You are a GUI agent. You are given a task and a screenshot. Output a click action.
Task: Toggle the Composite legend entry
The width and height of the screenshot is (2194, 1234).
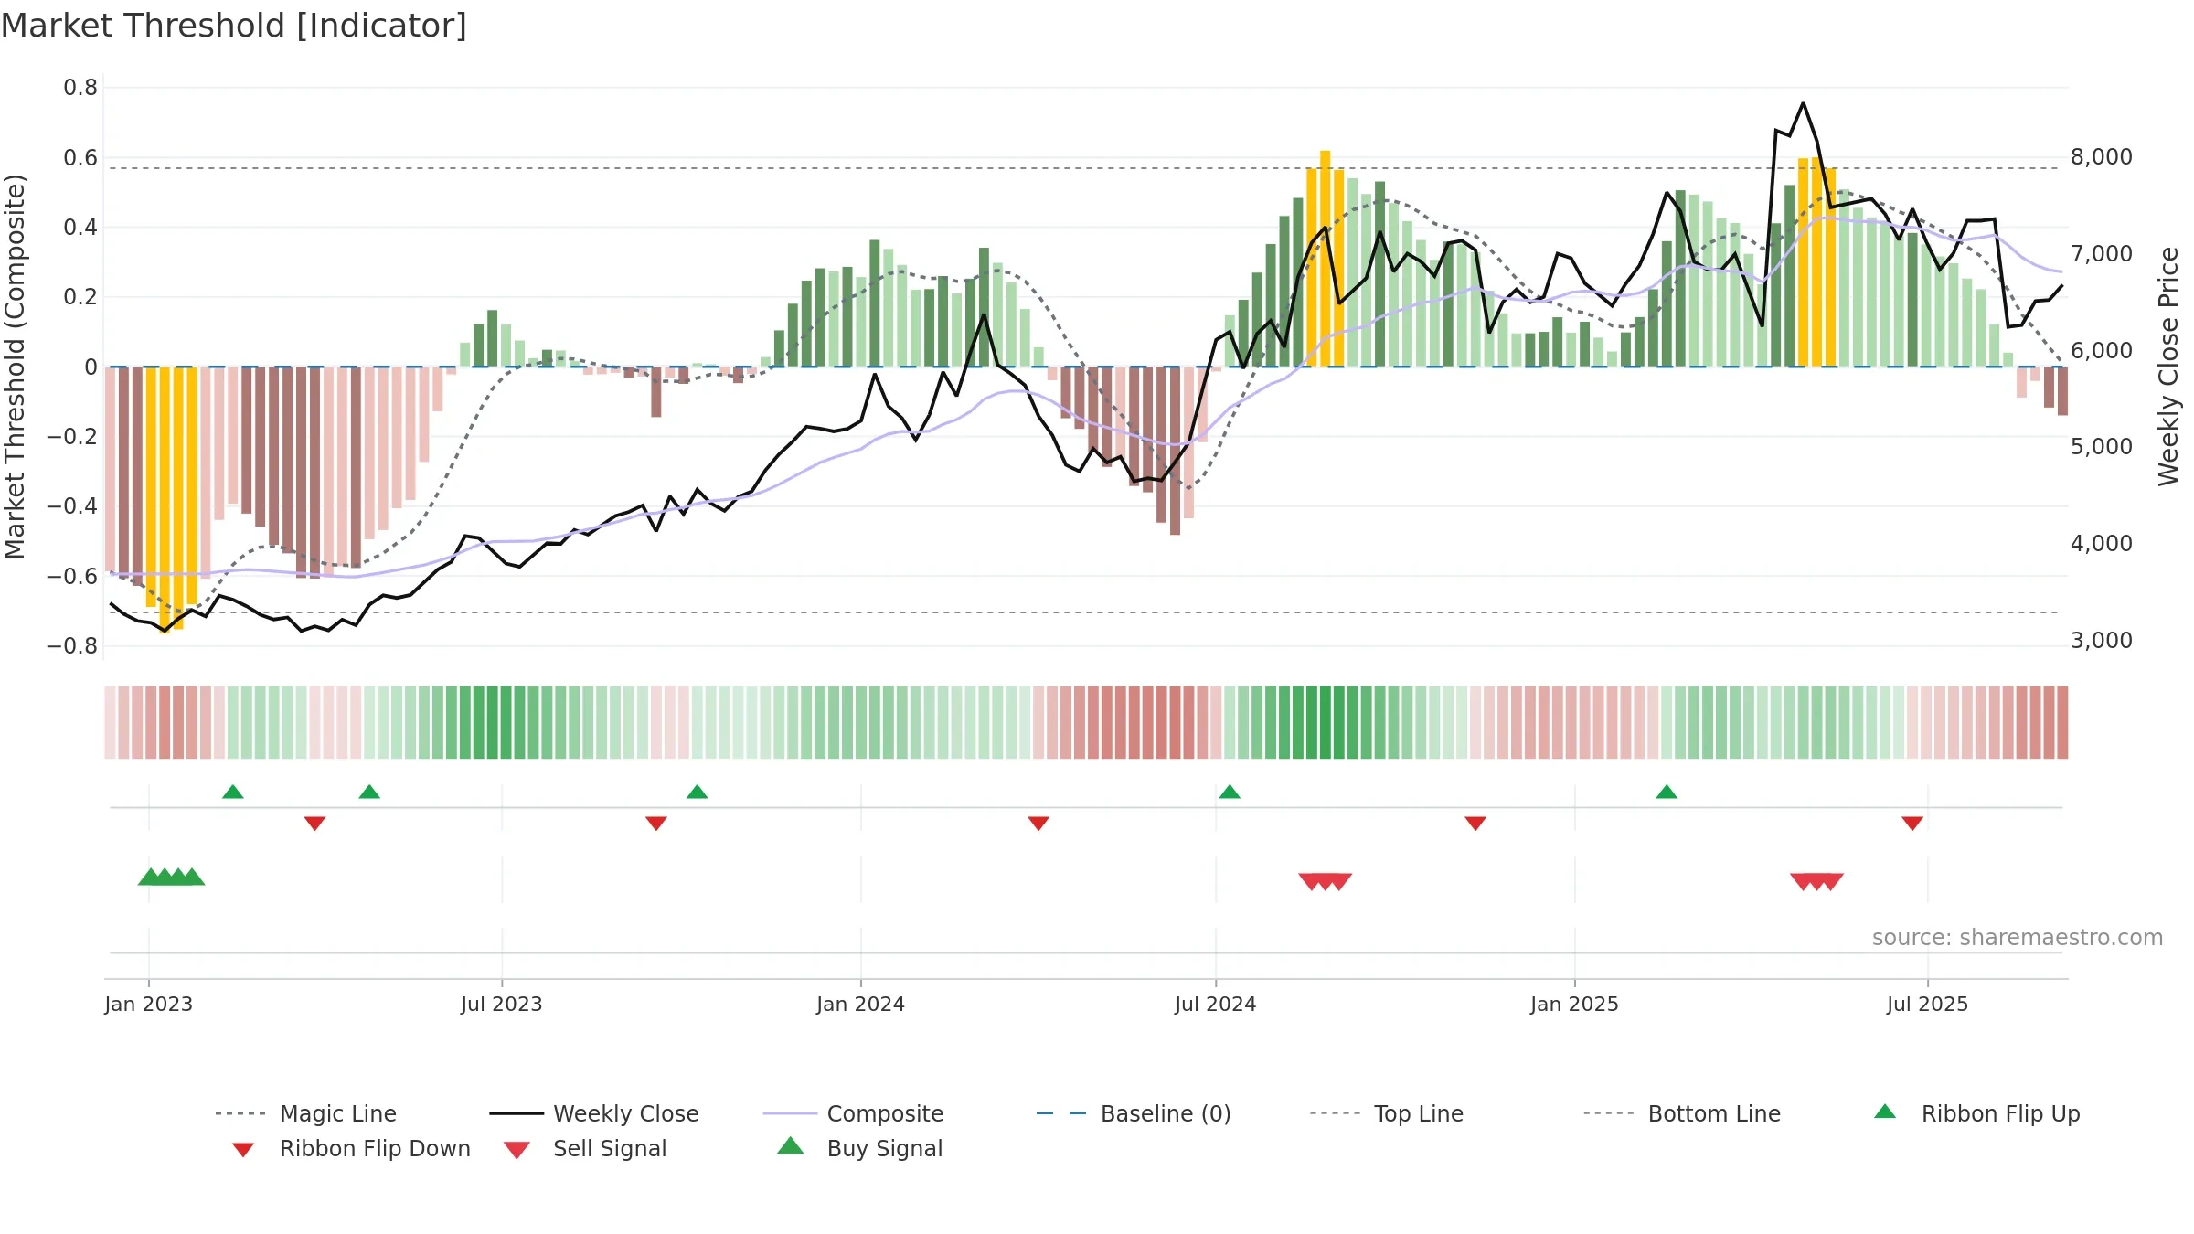point(853,1113)
